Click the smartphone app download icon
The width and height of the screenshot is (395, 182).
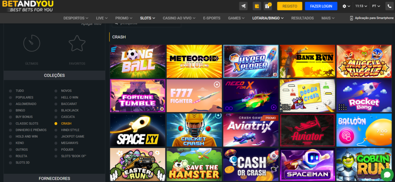352,18
